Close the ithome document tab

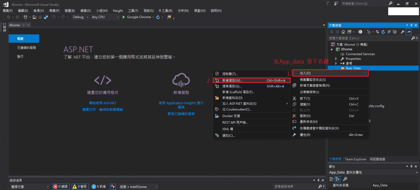pyautogui.click(x=28, y=25)
